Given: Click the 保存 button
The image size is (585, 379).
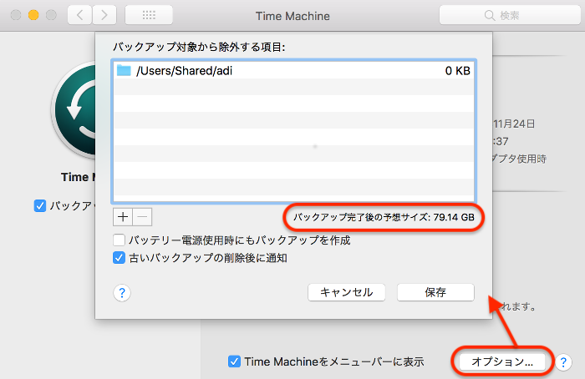Looking at the screenshot, I should (x=435, y=292).
